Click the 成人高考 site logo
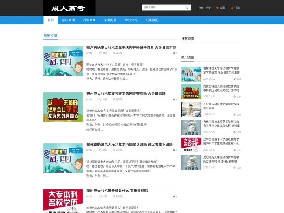This screenshot has width=284, height=213. click(x=69, y=8)
